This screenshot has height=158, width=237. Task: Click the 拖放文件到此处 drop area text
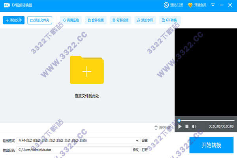click(87, 96)
